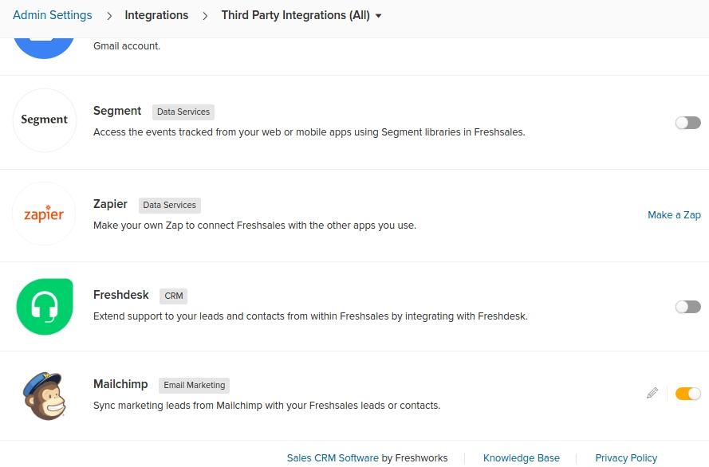
Task: Click the Segment logo icon
Action: click(45, 120)
